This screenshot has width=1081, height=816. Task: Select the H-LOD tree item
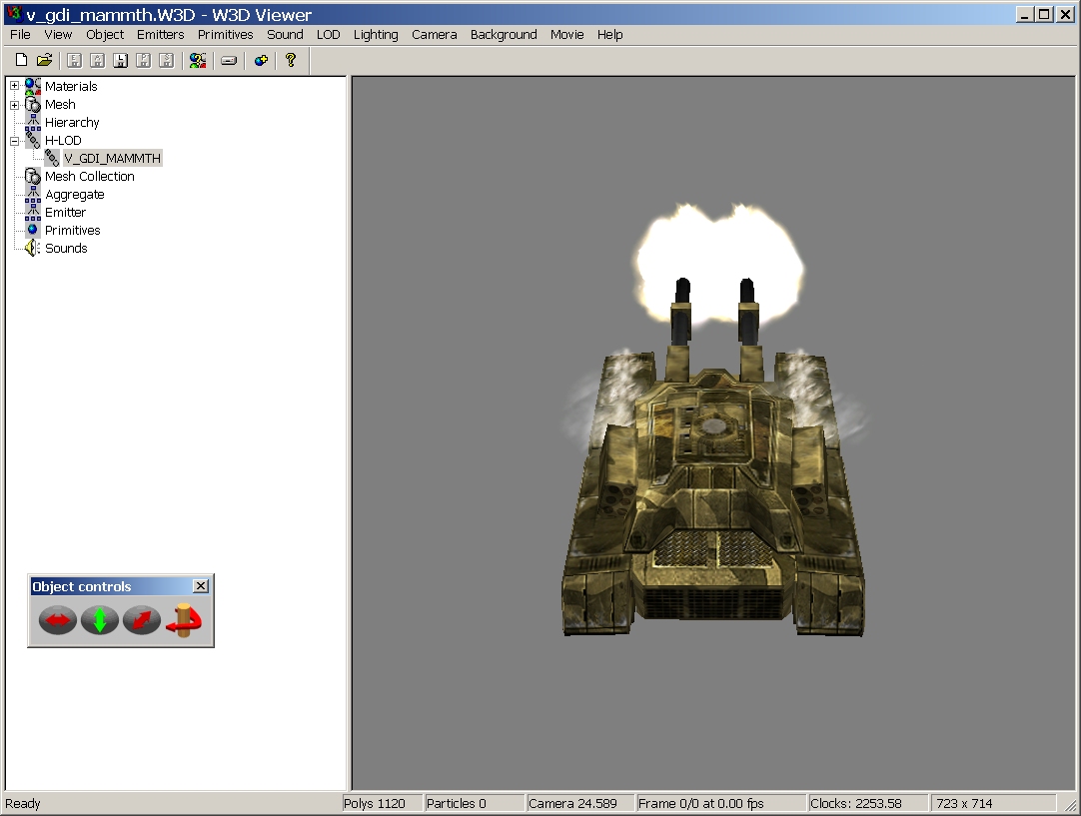(63, 141)
